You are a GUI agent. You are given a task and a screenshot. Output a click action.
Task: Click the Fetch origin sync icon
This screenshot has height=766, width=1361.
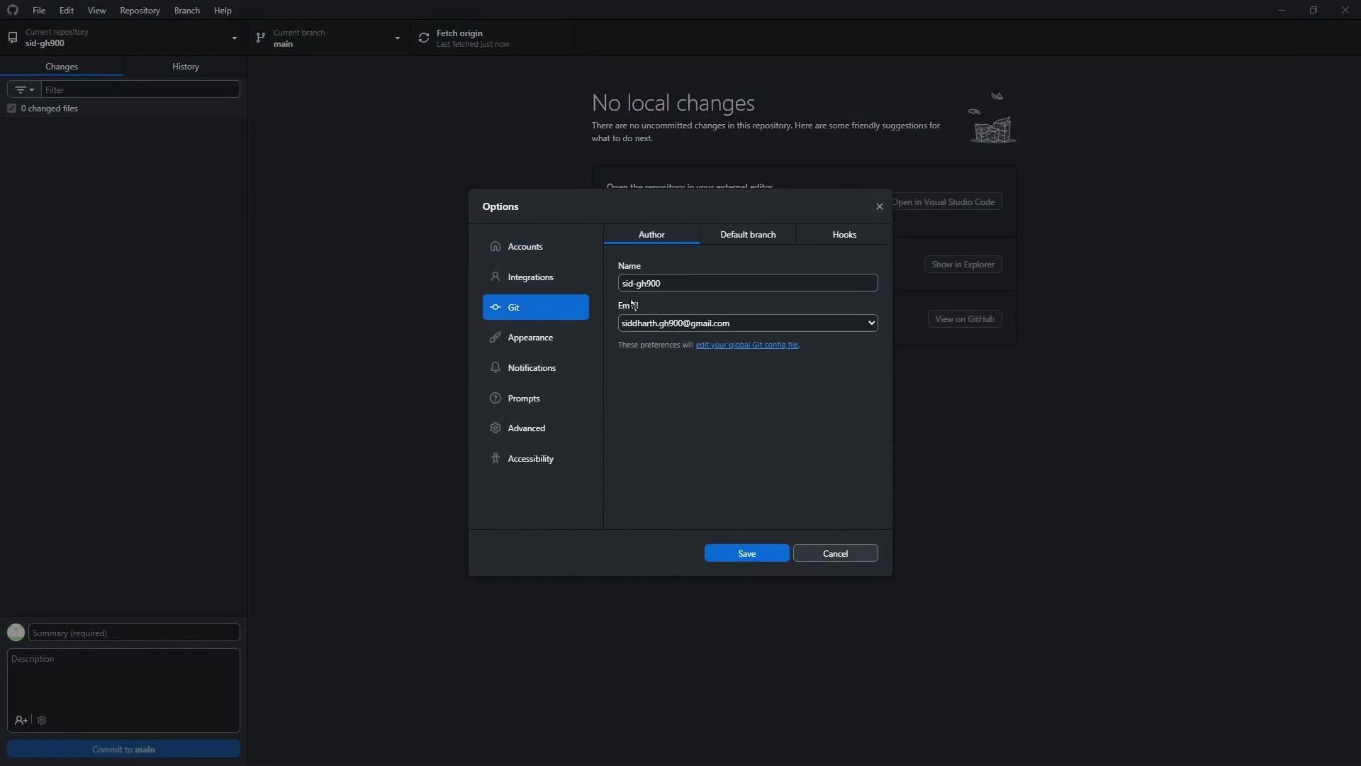(424, 38)
